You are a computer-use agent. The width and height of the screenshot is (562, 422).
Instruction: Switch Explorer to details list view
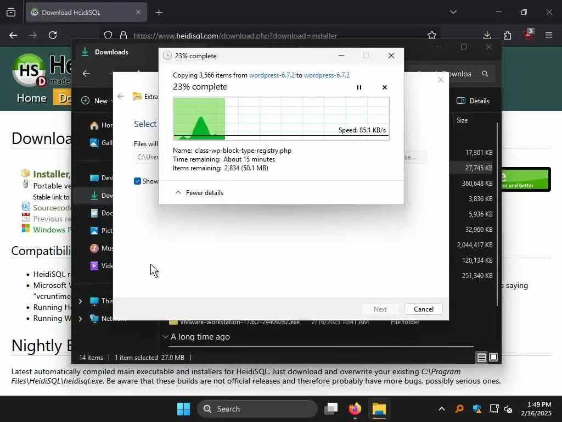[x=481, y=357]
